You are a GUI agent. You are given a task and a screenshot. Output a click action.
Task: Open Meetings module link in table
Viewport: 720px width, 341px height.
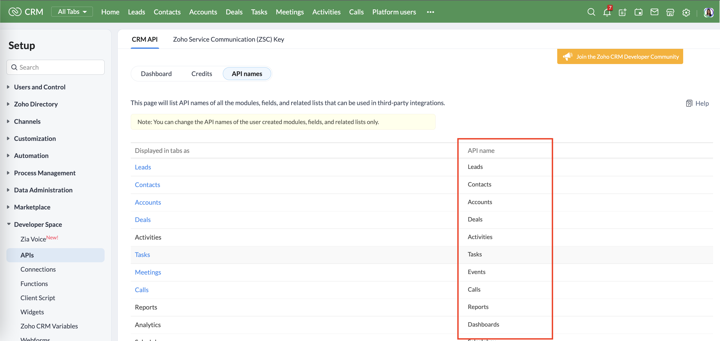tap(148, 272)
